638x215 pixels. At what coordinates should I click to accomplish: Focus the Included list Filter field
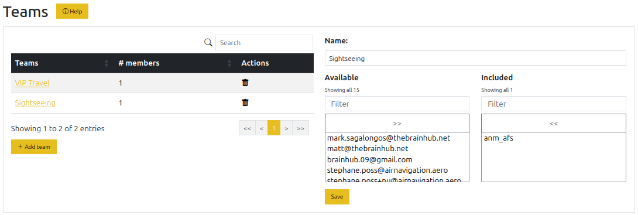click(553, 104)
